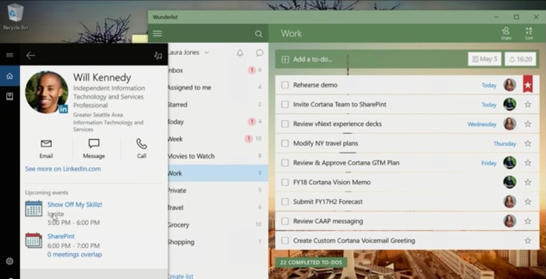Open SharePint event link
Screen dimensions: 546x279
tap(61, 236)
